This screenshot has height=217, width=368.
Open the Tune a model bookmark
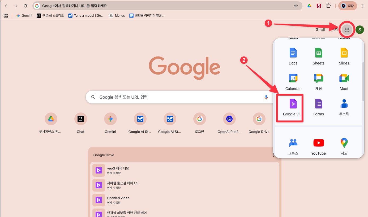86,16
